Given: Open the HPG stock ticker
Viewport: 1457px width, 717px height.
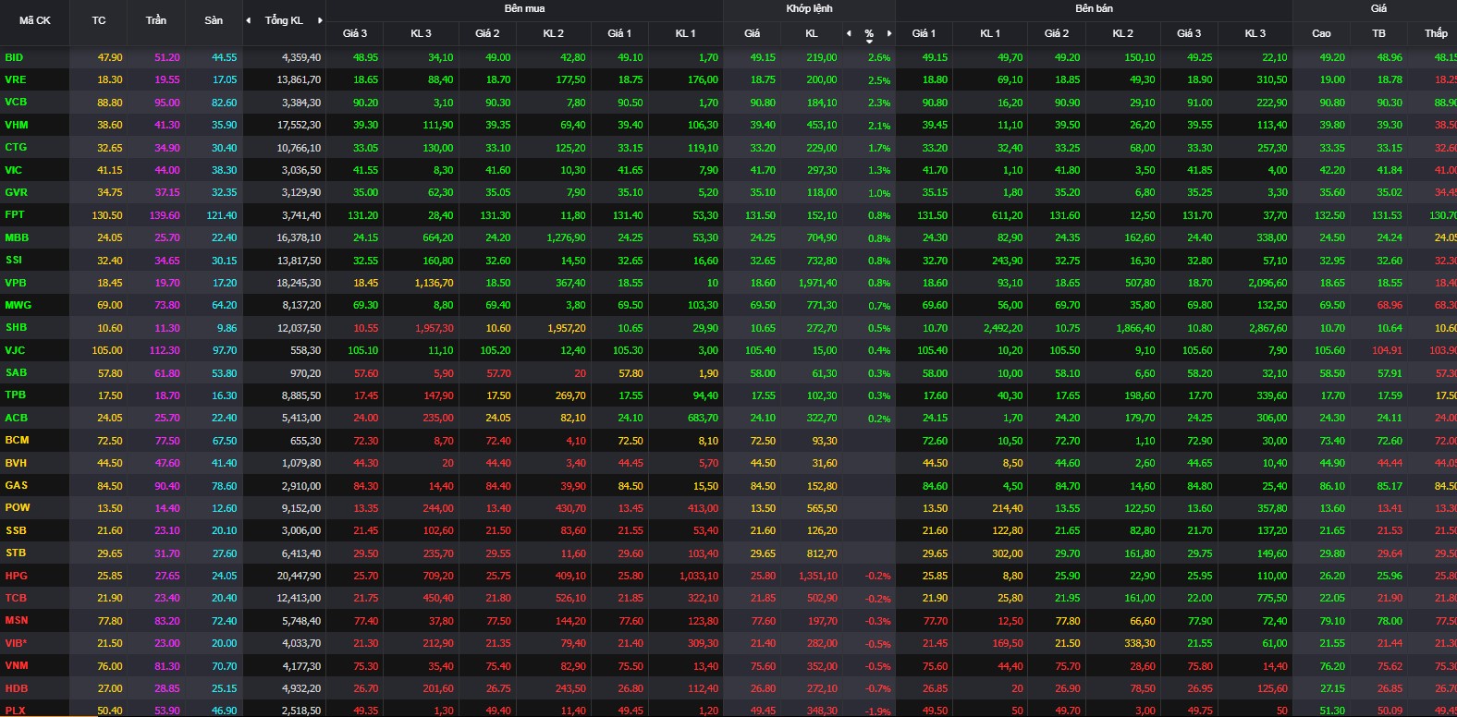Looking at the screenshot, I should (17, 576).
